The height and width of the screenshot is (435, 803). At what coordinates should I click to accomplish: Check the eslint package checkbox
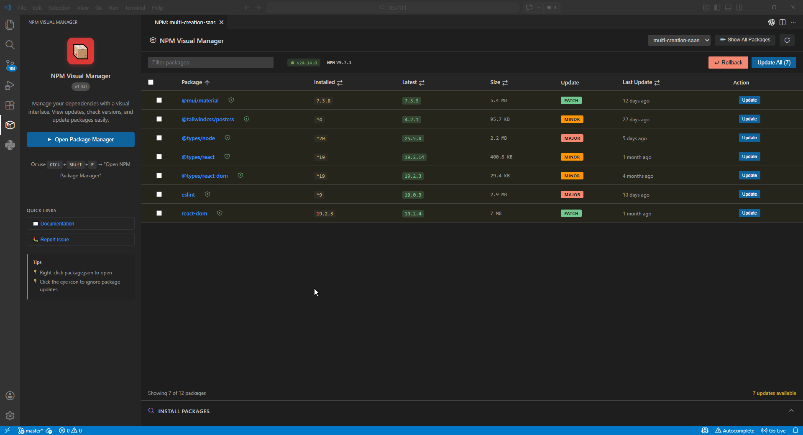click(x=159, y=194)
